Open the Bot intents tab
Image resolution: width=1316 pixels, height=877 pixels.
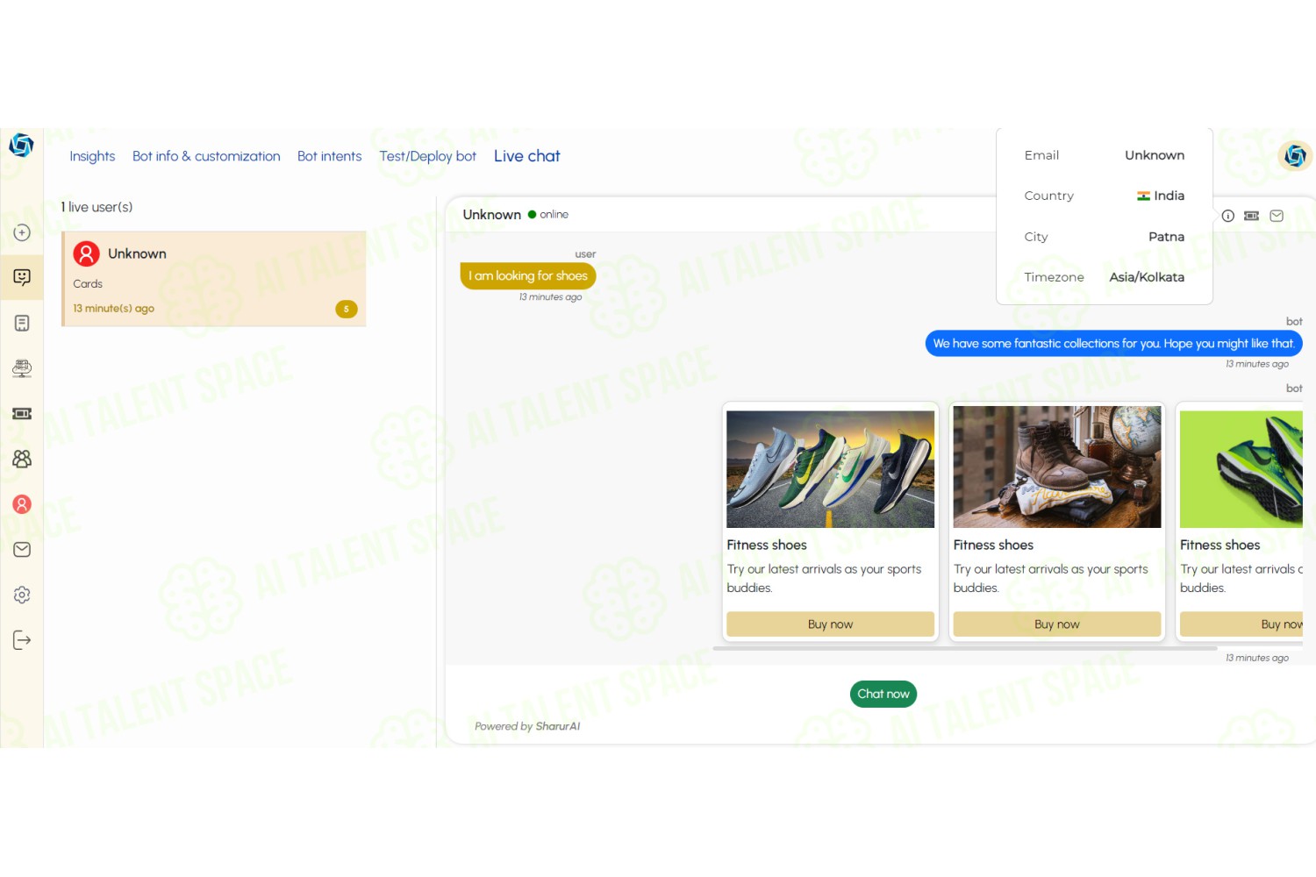click(x=329, y=156)
